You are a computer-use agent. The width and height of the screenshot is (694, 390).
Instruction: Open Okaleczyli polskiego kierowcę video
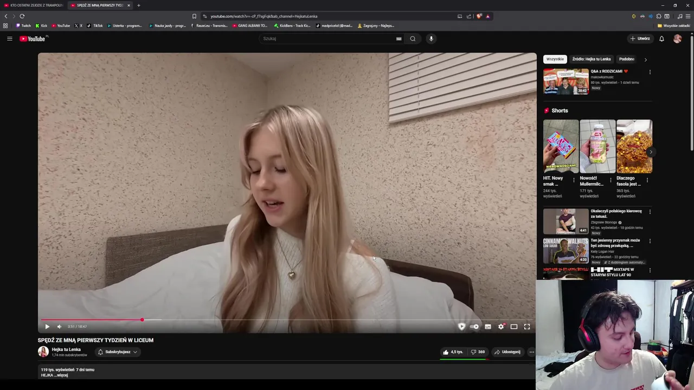(566, 222)
